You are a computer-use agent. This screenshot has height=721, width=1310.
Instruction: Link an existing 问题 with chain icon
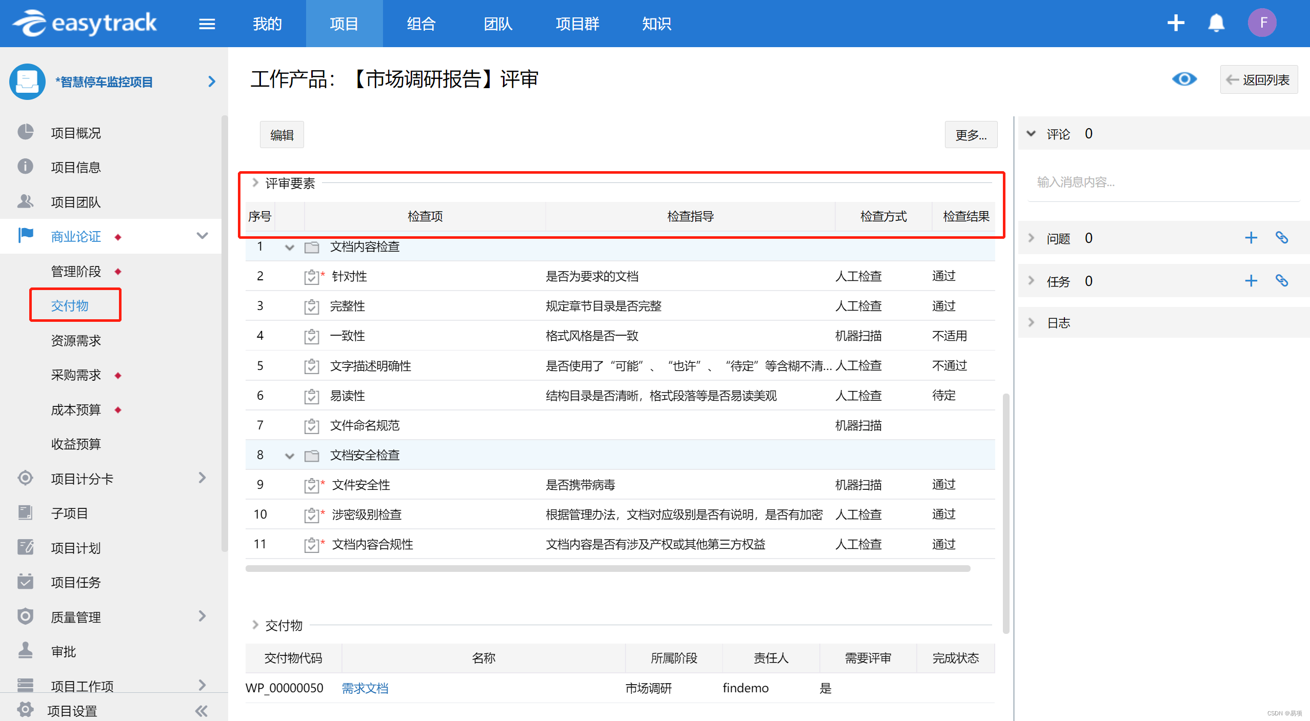pos(1281,238)
